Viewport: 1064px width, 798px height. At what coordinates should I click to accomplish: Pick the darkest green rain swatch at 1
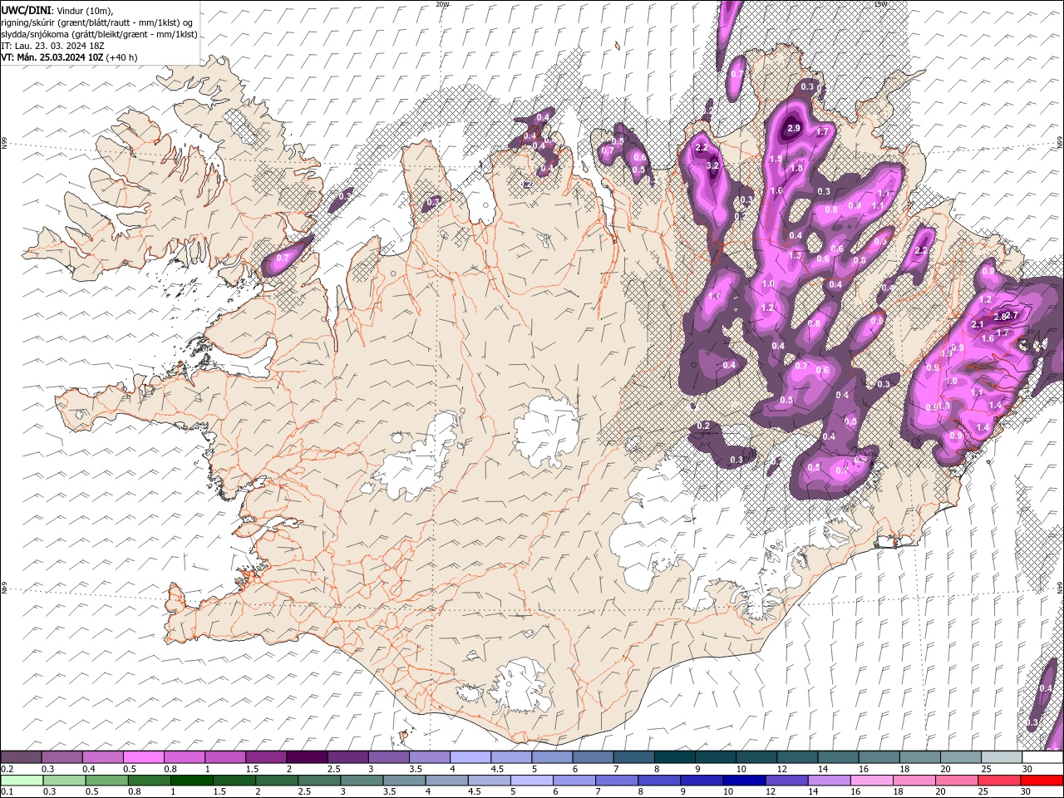pos(192,781)
